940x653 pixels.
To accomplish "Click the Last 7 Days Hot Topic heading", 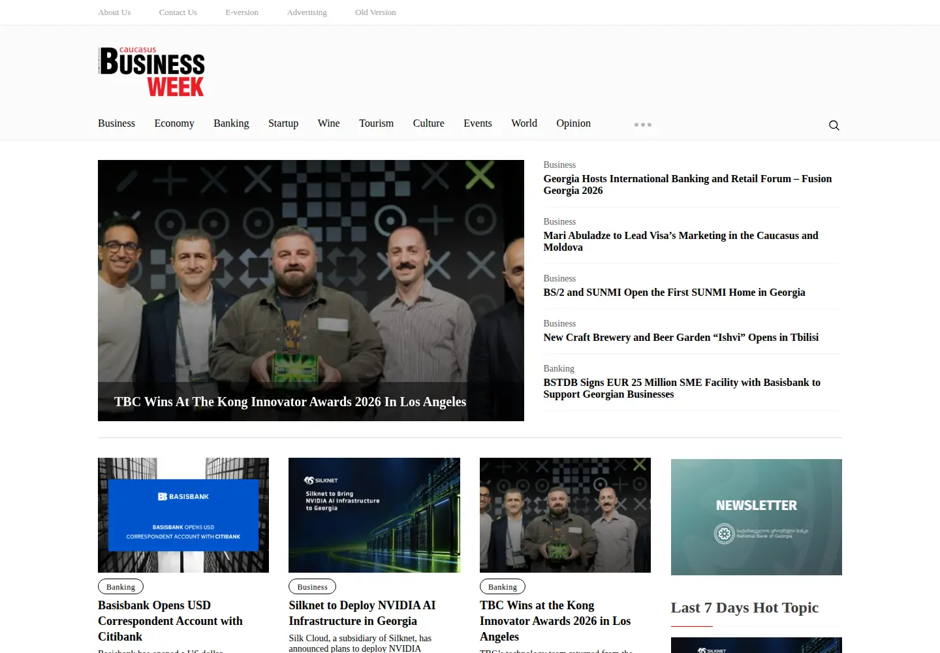I will (x=745, y=608).
